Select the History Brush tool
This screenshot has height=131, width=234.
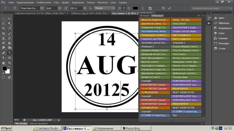coord(10,38)
